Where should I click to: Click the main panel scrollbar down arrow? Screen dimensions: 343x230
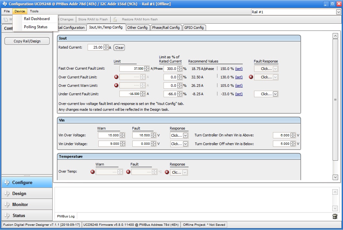coord(335,177)
